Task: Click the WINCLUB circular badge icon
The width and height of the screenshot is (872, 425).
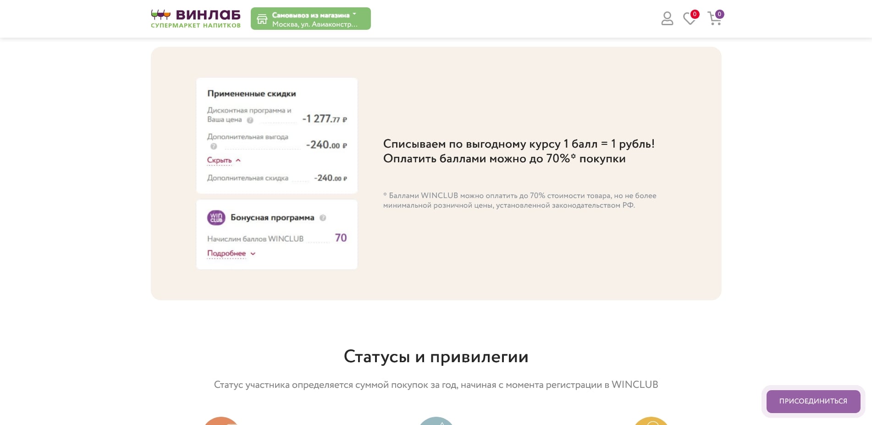Action: tap(215, 218)
